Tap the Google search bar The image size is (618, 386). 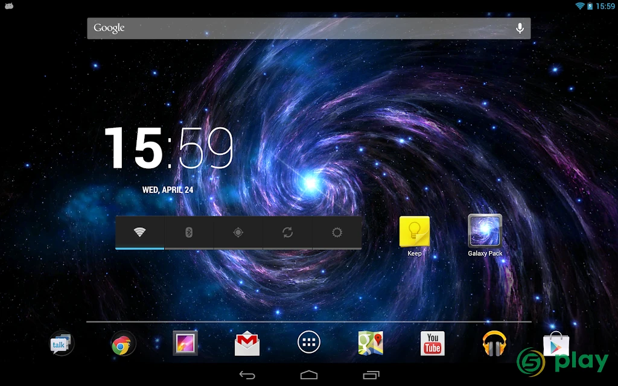tap(308, 28)
